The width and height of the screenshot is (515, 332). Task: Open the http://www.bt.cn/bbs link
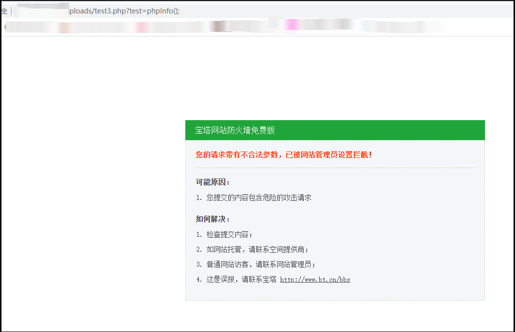315,280
